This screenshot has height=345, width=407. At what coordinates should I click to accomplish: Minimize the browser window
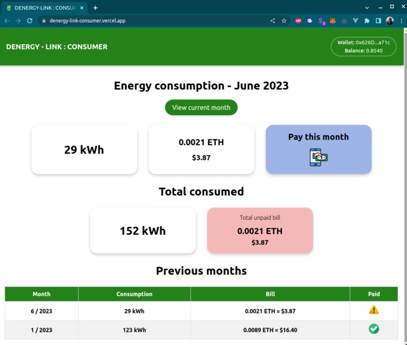pos(380,8)
